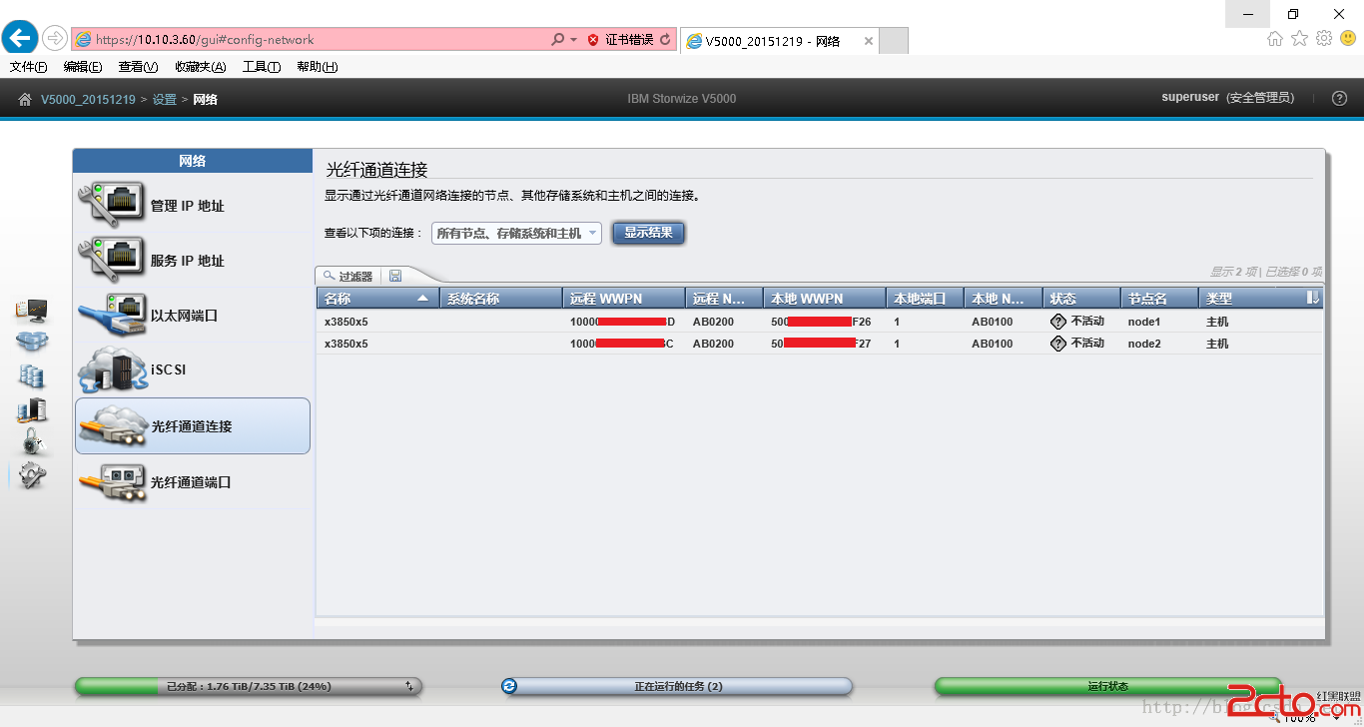The width and height of the screenshot is (1364, 727).
Task: Click the home icon in breadcrumb
Action: 25,99
